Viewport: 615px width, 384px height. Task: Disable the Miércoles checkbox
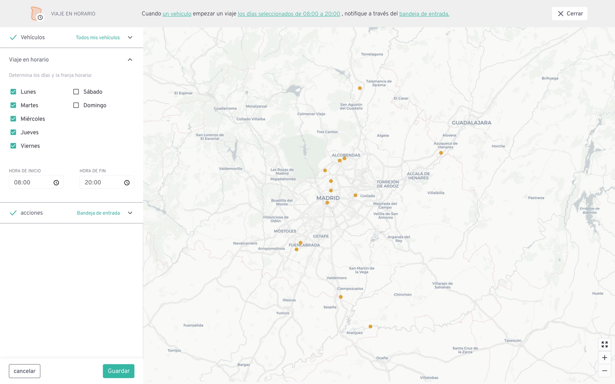pos(13,118)
